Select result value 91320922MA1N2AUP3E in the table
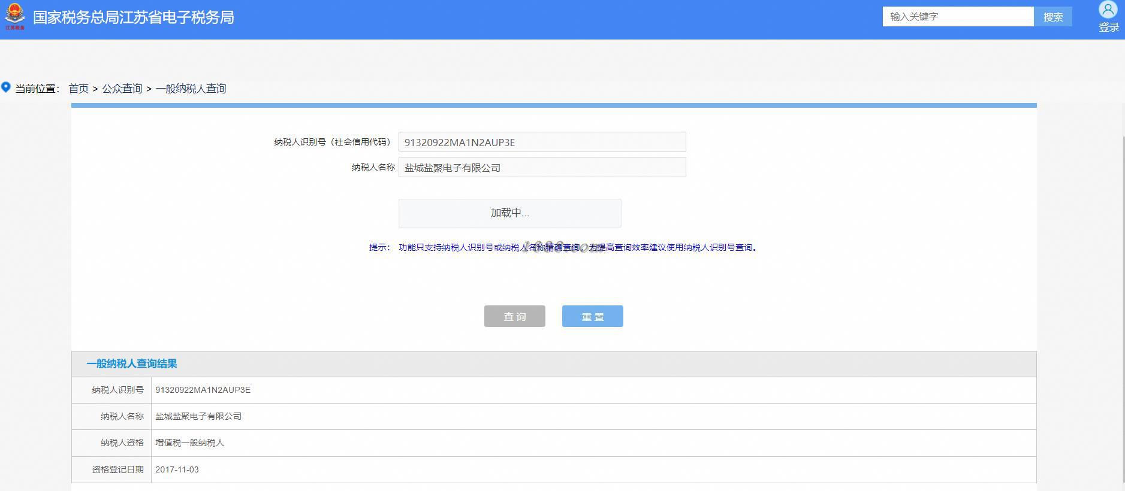The width and height of the screenshot is (1125, 491). (x=203, y=390)
